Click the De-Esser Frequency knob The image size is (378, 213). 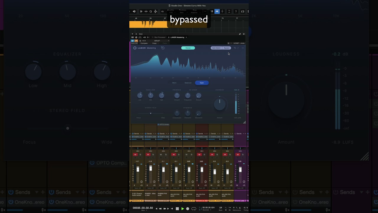(188, 95)
